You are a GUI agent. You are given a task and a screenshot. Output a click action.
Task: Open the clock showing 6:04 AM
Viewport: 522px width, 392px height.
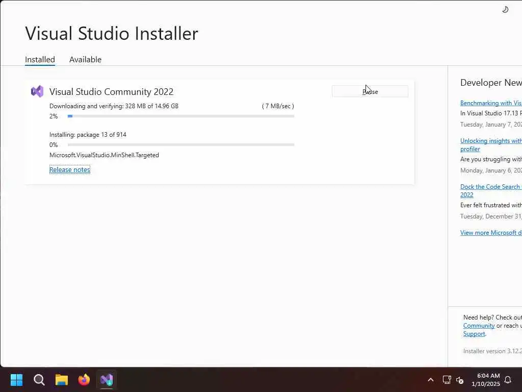pos(486,380)
